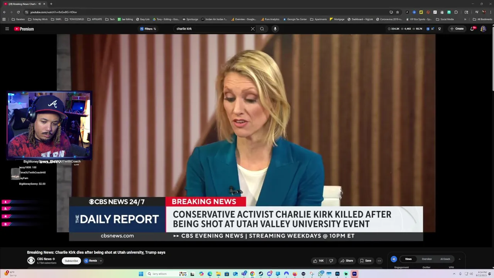Viewport: 494px width, 278px height.
Task: Open the video title text
Action: (96, 253)
